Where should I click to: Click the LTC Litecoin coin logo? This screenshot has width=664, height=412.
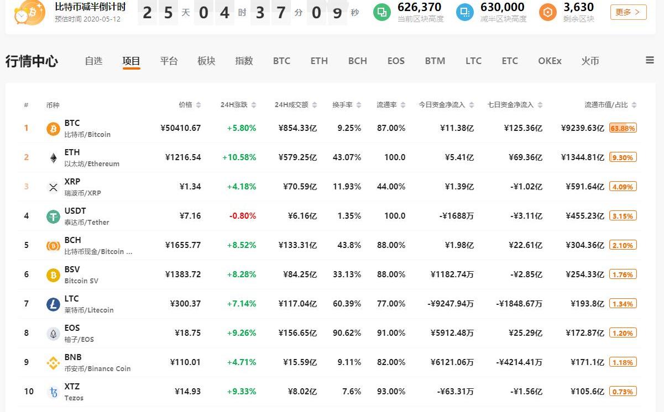point(53,304)
